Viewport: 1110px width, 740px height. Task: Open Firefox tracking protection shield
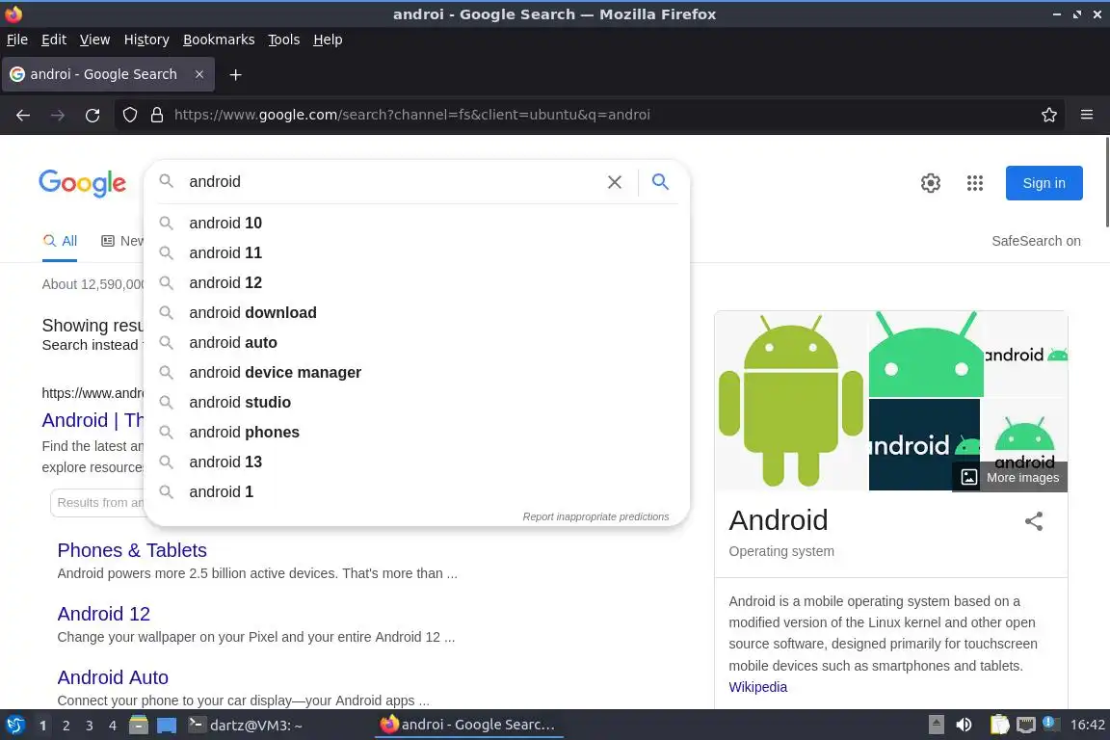[x=129, y=115]
